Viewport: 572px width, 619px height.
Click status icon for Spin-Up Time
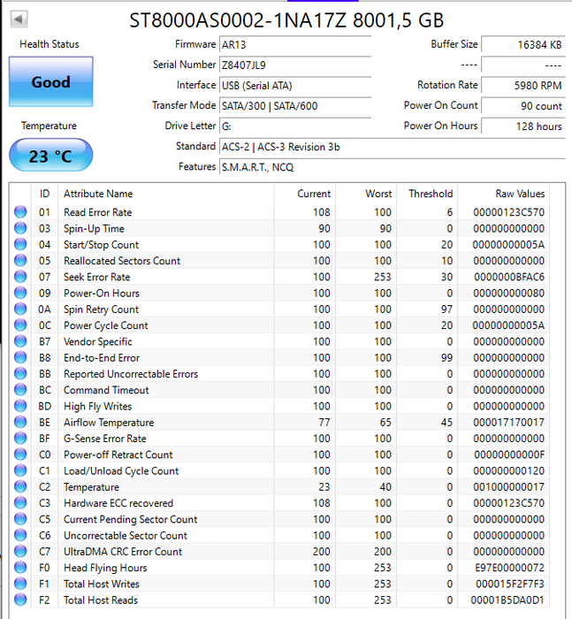(20, 229)
